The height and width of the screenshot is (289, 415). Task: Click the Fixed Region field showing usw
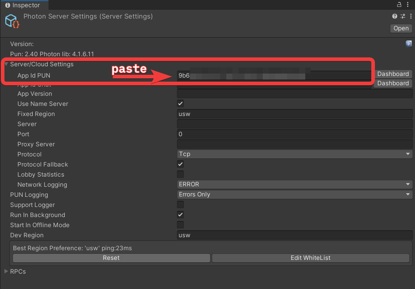tap(295, 114)
